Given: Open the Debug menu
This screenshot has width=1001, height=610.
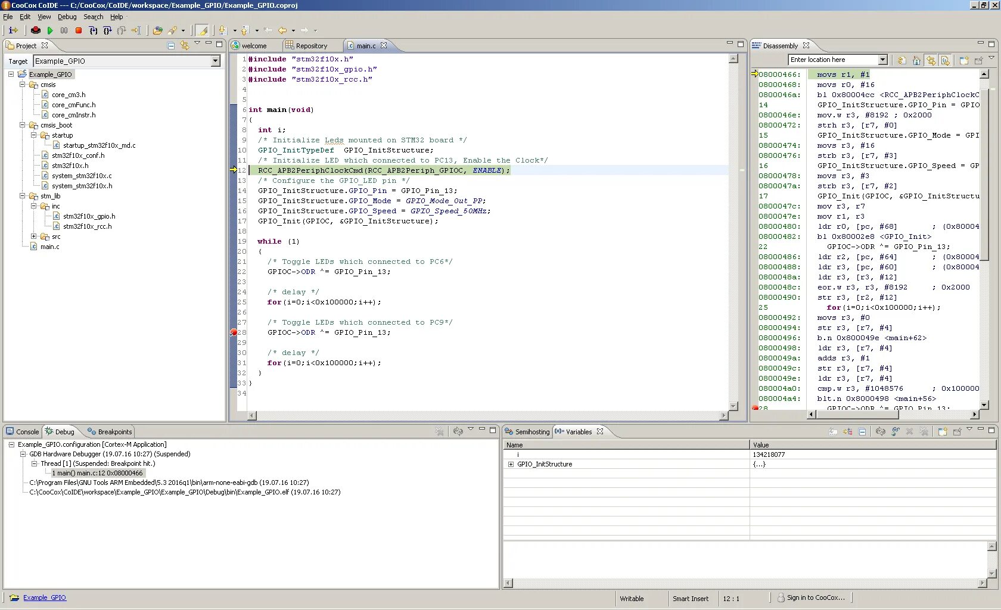Looking at the screenshot, I should pos(67,17).
